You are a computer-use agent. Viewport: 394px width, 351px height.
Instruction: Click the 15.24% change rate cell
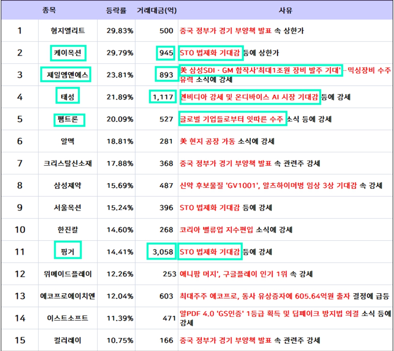tap(120, 207)
